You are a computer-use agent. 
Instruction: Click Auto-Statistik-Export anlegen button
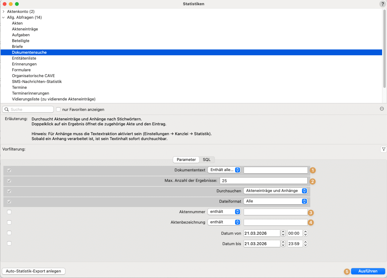click(33, 271)
